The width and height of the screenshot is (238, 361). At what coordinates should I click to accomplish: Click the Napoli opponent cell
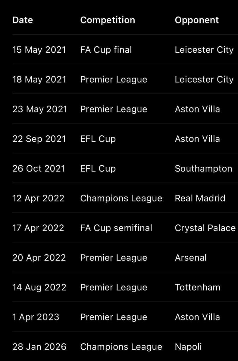[x=188, y=347]
